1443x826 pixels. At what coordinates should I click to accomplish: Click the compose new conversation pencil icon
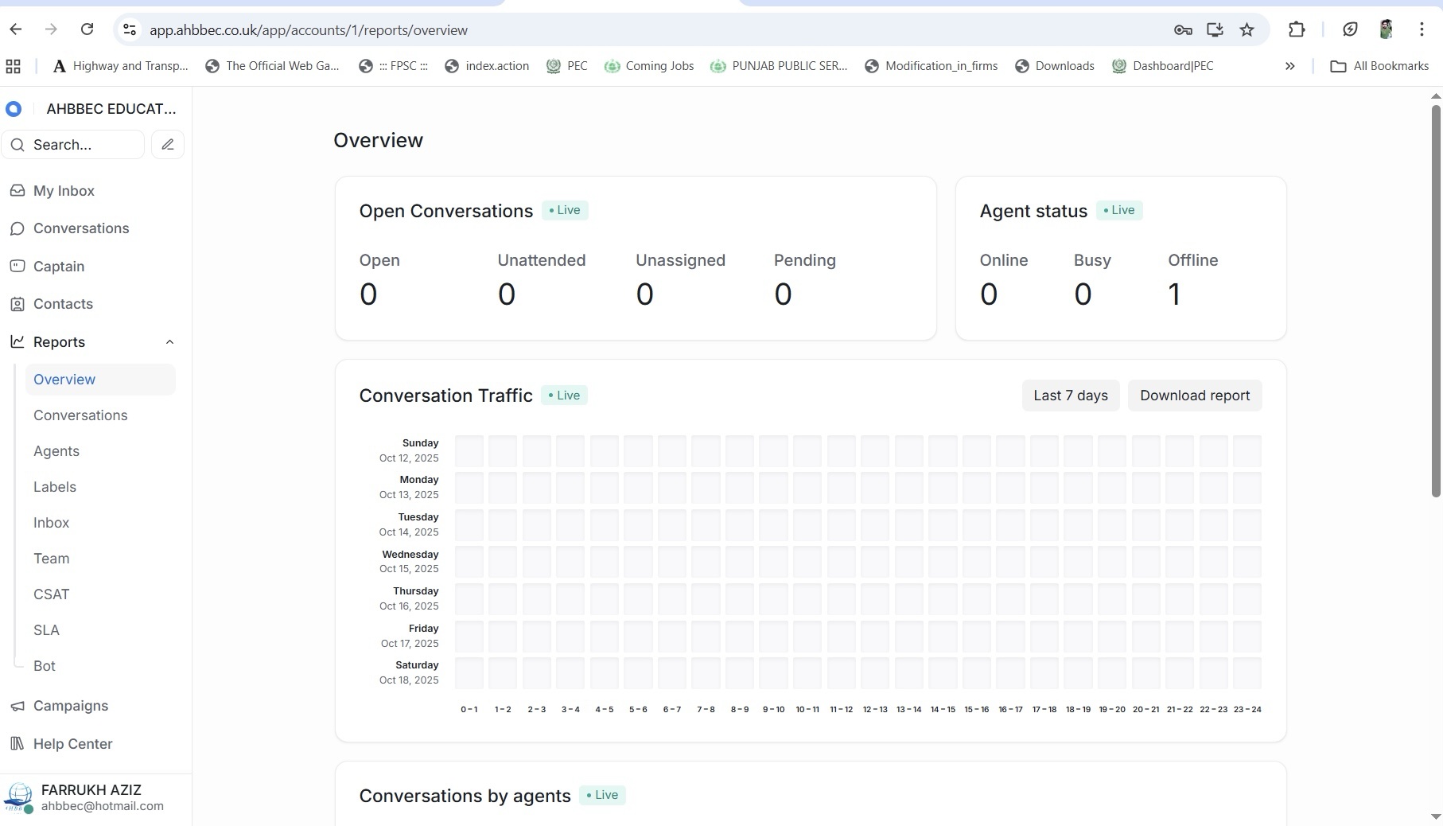pos(167,145)
